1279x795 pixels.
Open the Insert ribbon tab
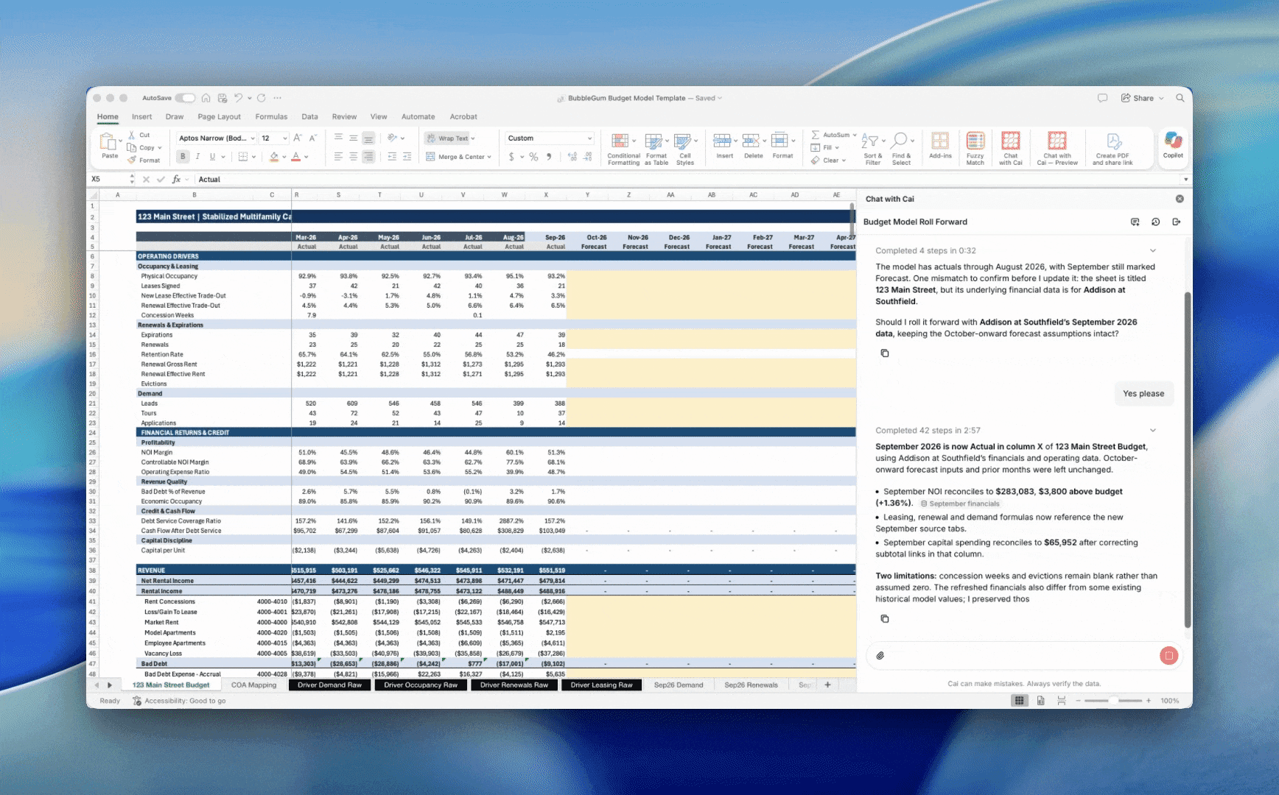tap(141, 117)
